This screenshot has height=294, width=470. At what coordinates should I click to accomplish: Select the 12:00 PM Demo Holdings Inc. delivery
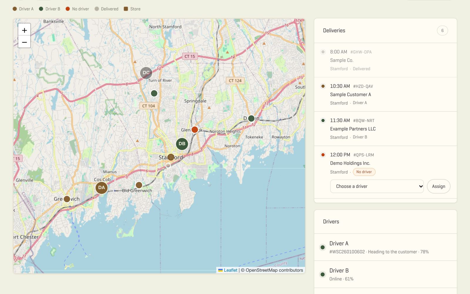pos(385,163)
